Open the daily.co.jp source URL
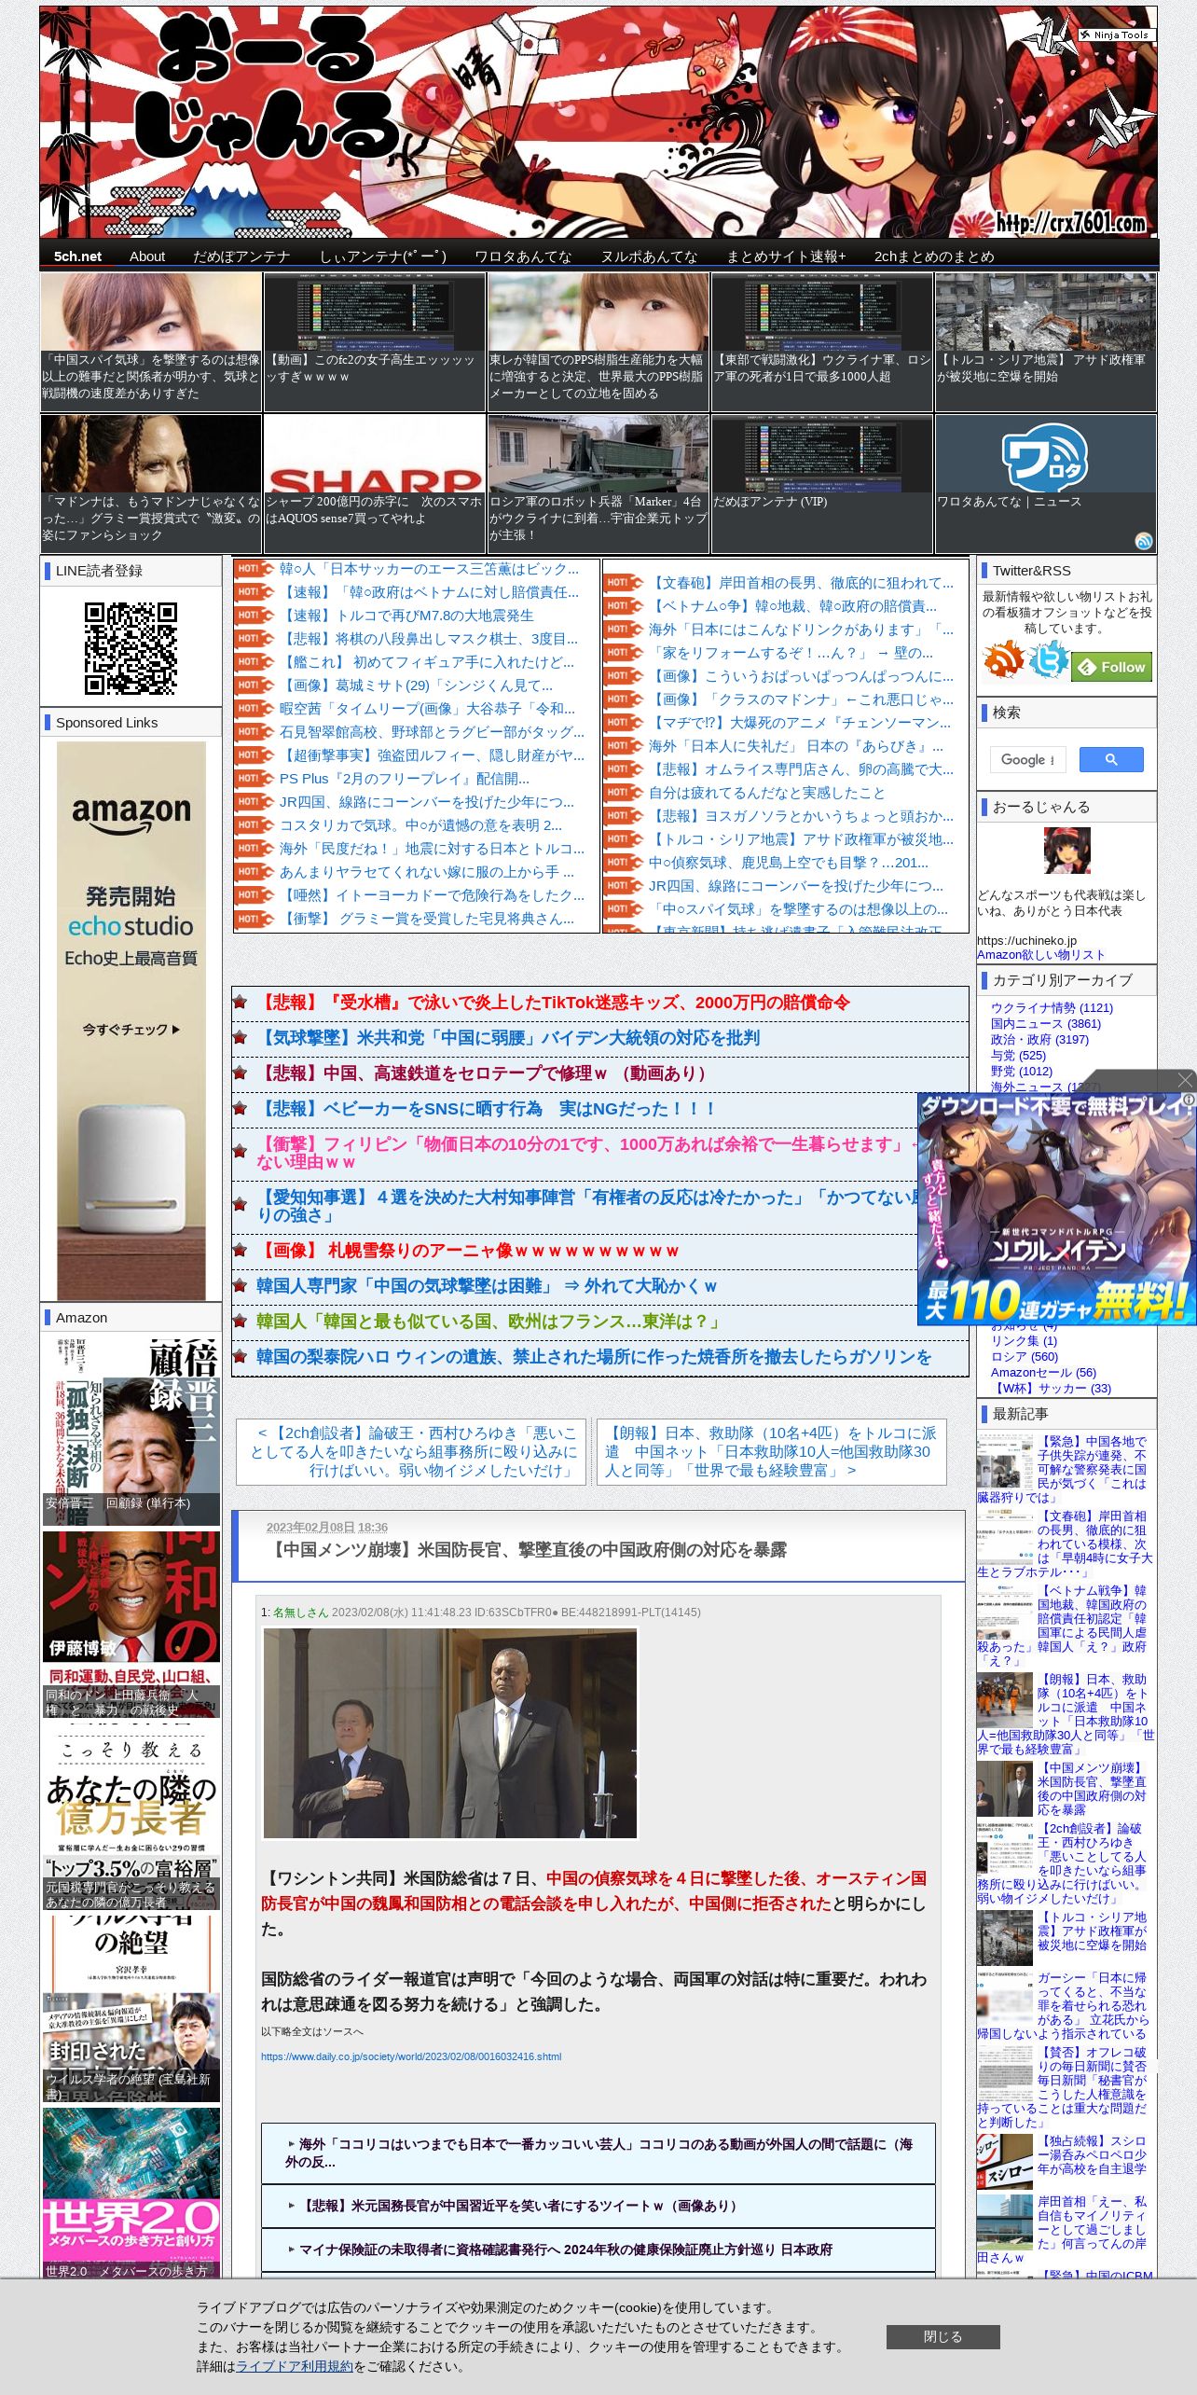This screenshot has height=2395, width=1197. coord(411,2056)
